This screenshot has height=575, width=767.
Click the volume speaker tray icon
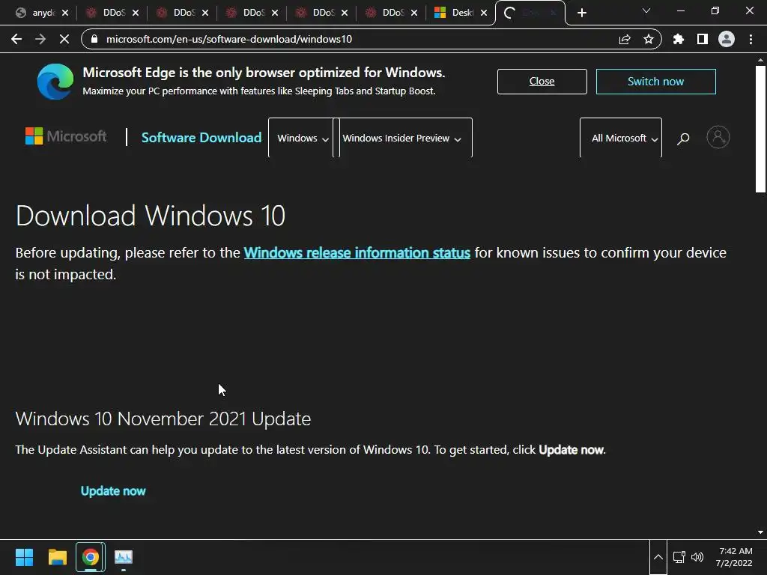click(697, 557)
